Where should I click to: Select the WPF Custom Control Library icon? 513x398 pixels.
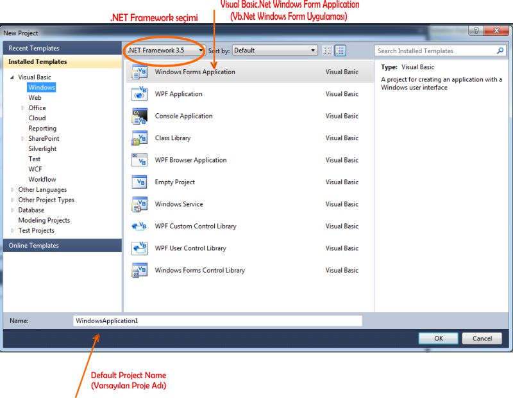(139, 227)
